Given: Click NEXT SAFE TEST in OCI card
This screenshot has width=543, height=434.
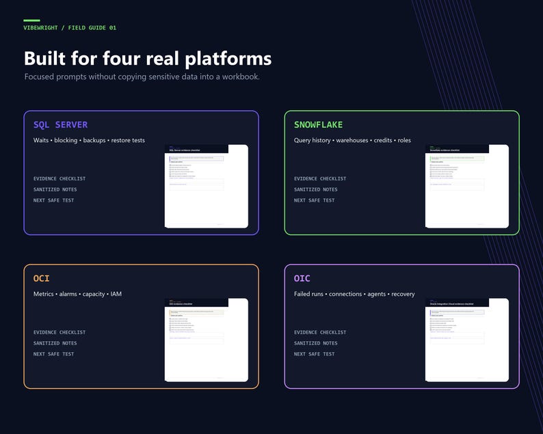Looking at the screenshot, I should (x=53, y=354).
